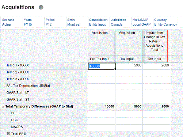Image resolution: width=183 pixels, height=137 pixels.
Task: Click Impact from Change in Tax Rates header
Action: (155, 41)
